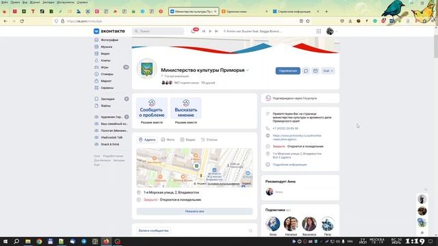Search within community posts
This screenshot has width=438, height=246.
click(250, 231)
